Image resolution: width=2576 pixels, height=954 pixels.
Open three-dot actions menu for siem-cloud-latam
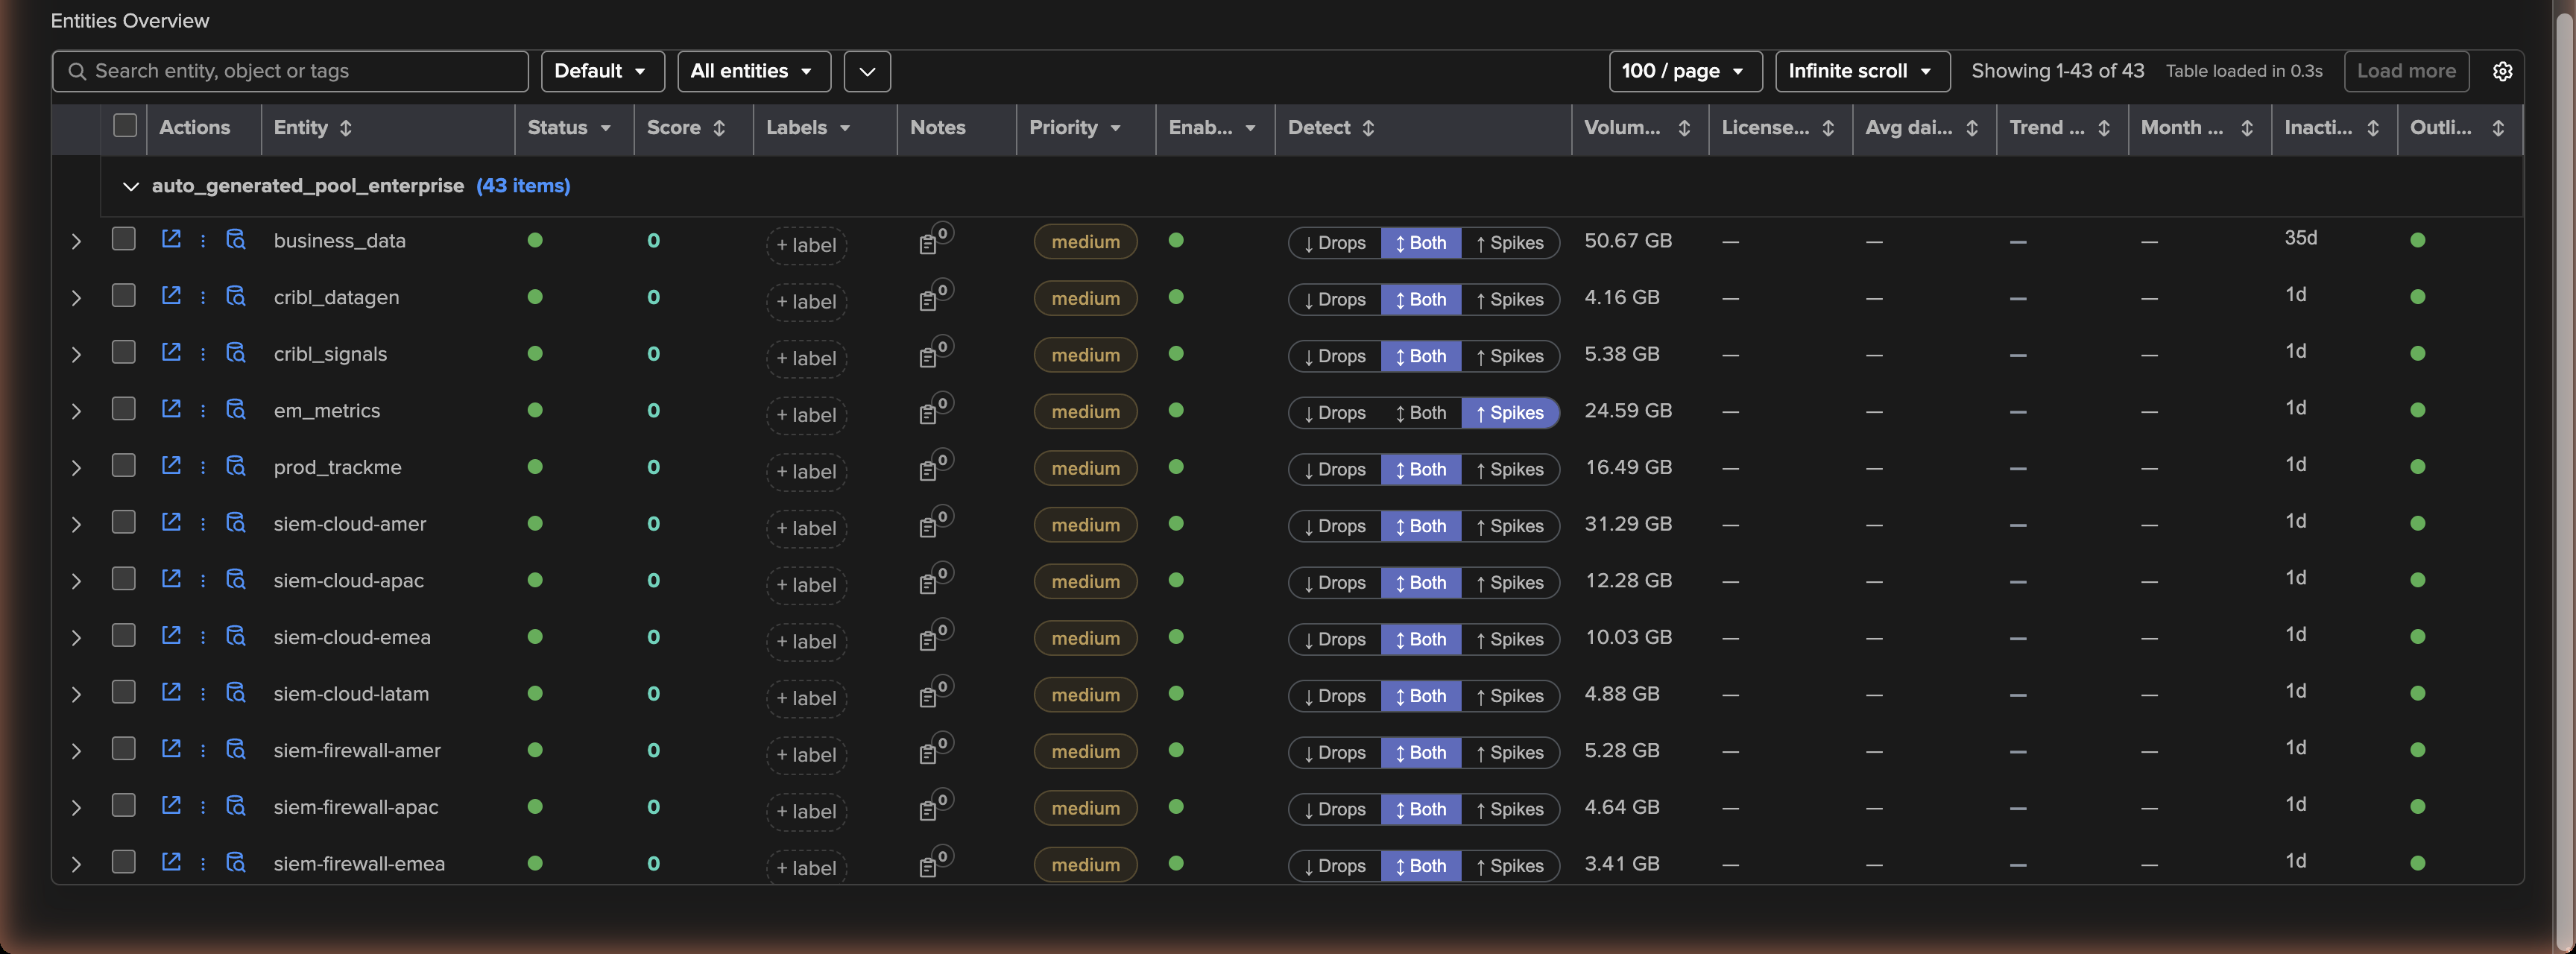(203, 693)
